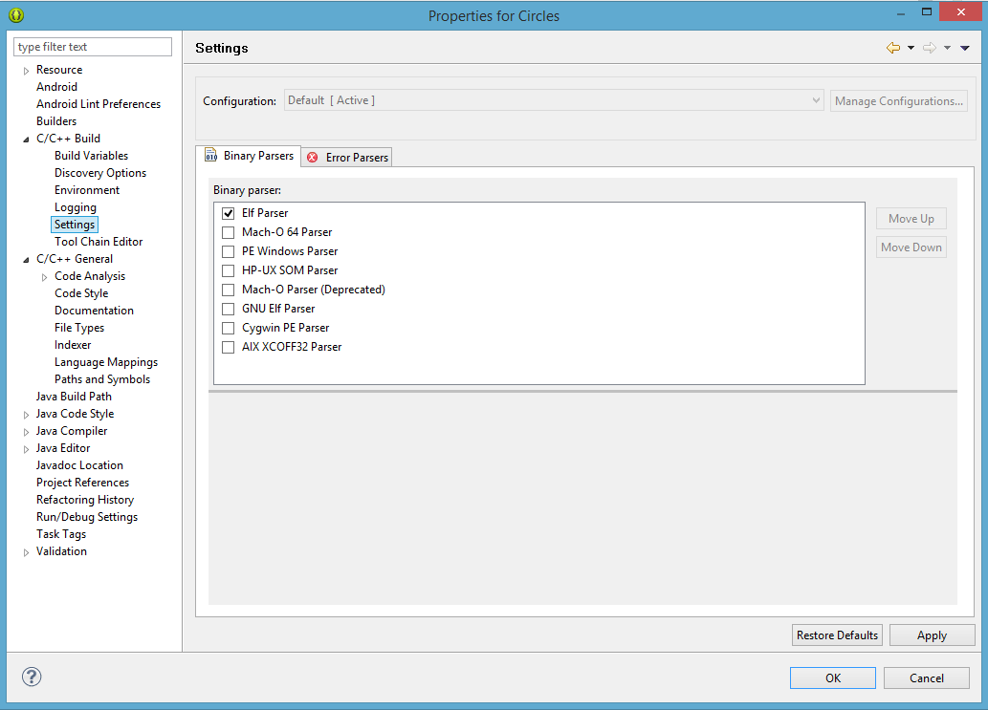
Task: Click in the type filter text field
Action: click(x=93, y=47)
